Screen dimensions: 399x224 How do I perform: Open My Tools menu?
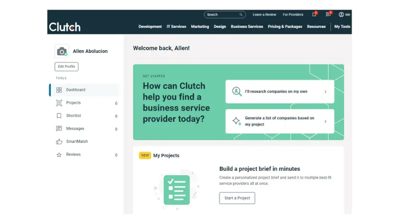(342, 26)
